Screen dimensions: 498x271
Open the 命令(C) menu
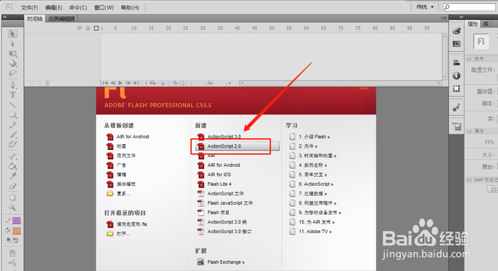[x=78, y=7]
